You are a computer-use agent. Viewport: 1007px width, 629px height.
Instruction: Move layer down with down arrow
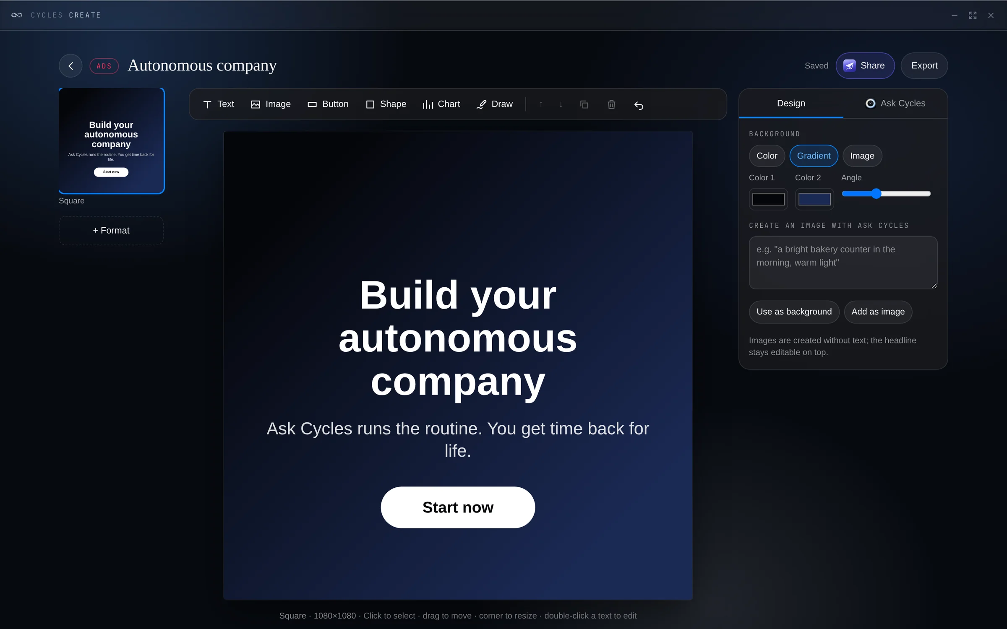click(x=561, y=104)
